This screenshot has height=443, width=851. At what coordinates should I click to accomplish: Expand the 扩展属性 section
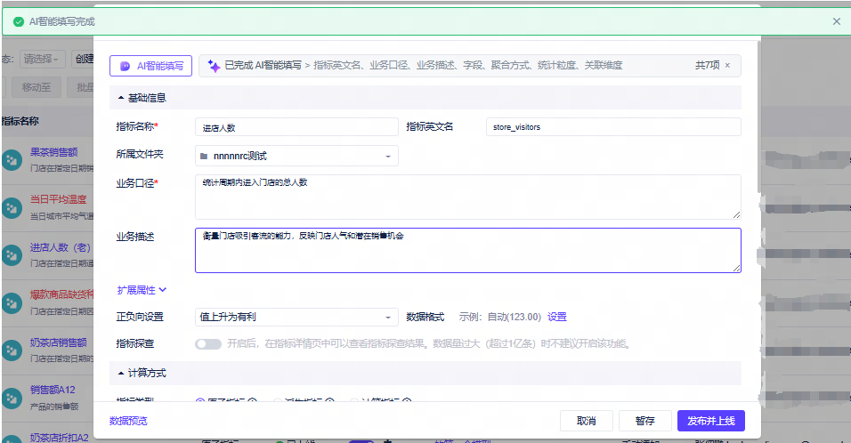(142, 291)
